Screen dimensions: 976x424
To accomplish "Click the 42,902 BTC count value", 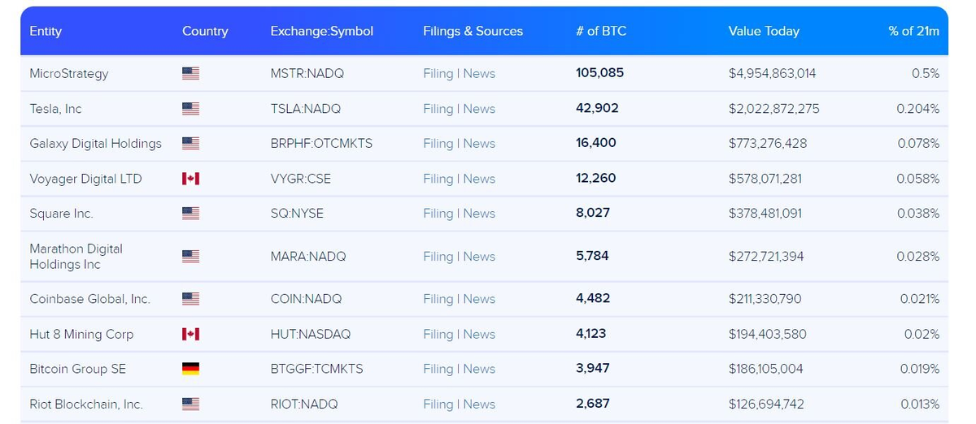I will tap(597, 107).
